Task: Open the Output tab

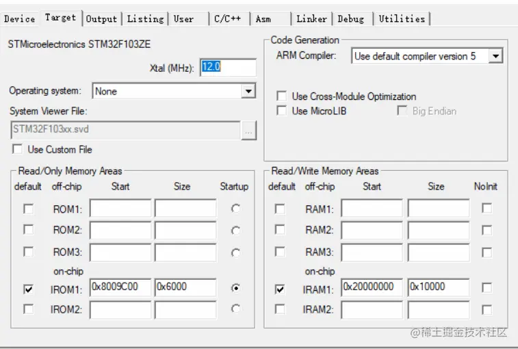Action: point(101,19)
